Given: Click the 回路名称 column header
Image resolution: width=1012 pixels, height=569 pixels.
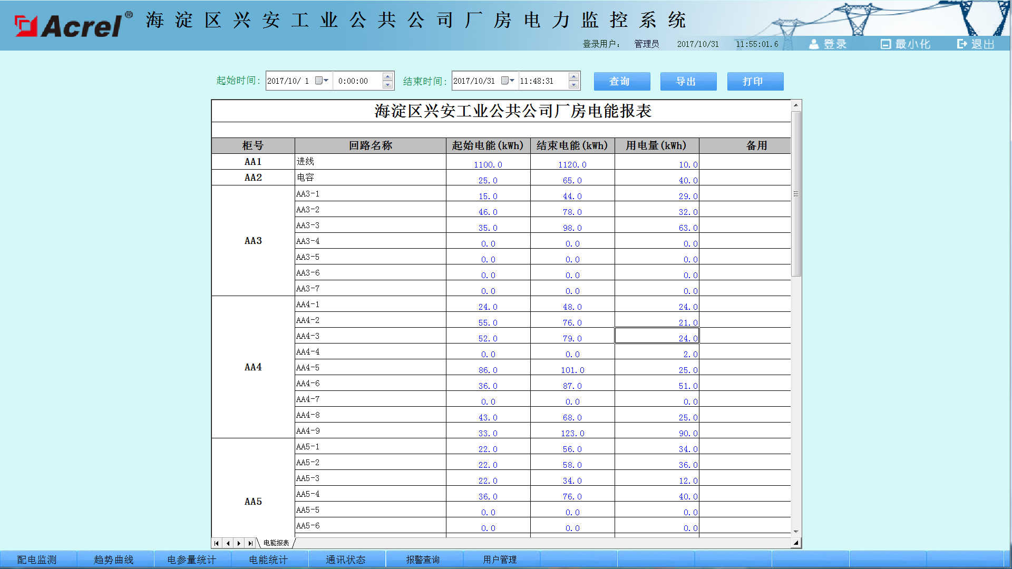Looking at the screenshot, I should [x=371, y=145].
